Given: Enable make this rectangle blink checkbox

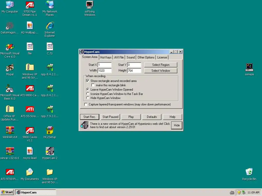Looking at the screenshot, I should [x=93, y=85].
